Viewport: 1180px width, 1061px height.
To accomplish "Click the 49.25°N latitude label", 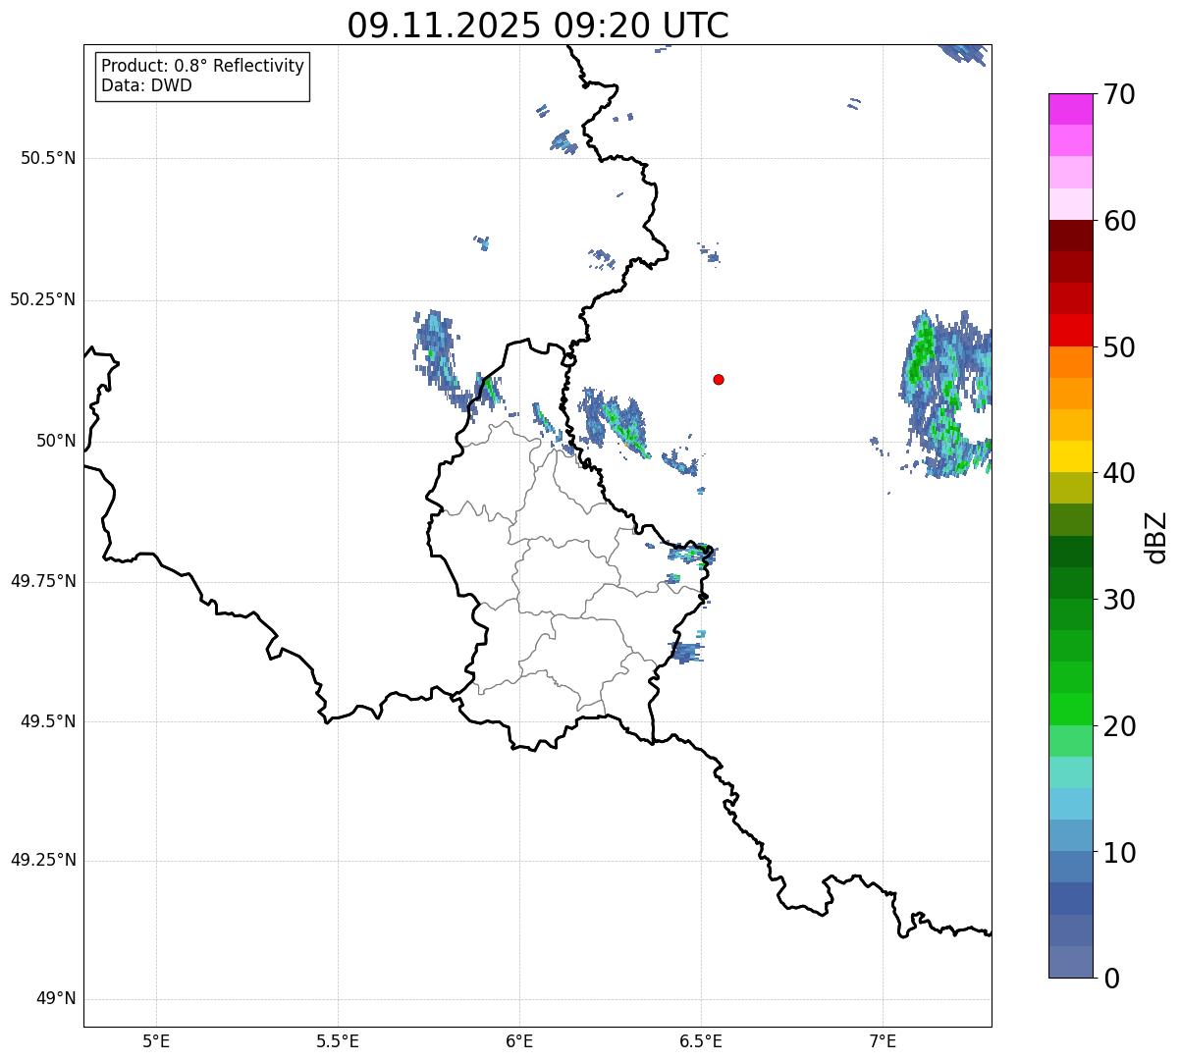I will click(42, 860).
